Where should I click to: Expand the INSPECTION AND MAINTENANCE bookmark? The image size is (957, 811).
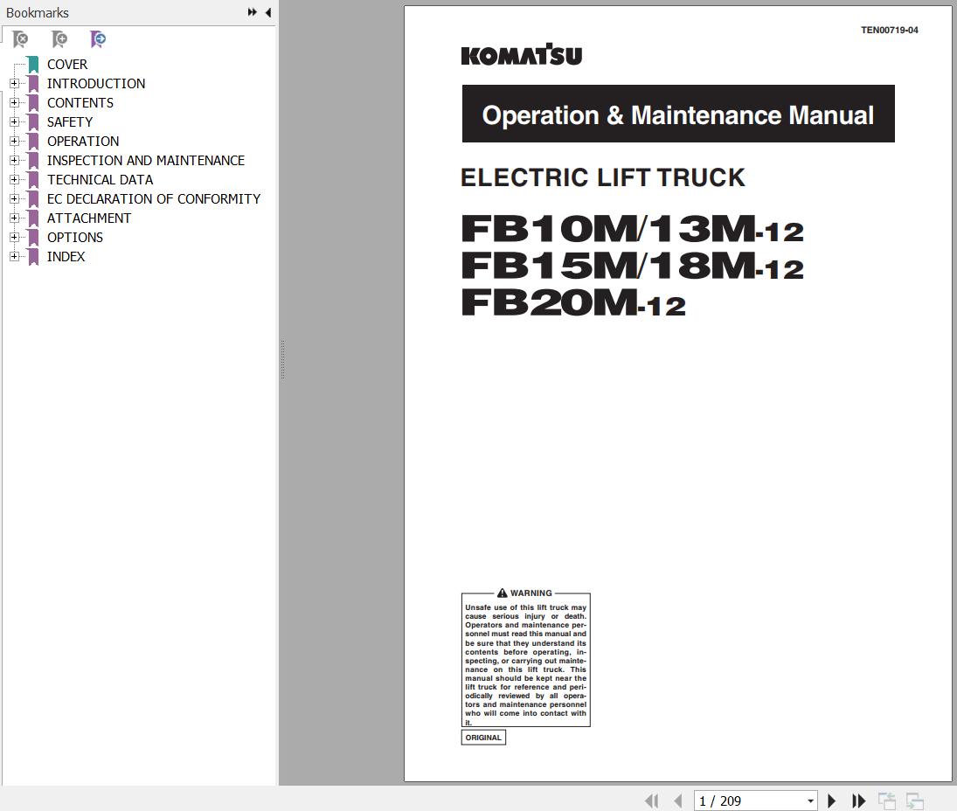click(14, 160)
